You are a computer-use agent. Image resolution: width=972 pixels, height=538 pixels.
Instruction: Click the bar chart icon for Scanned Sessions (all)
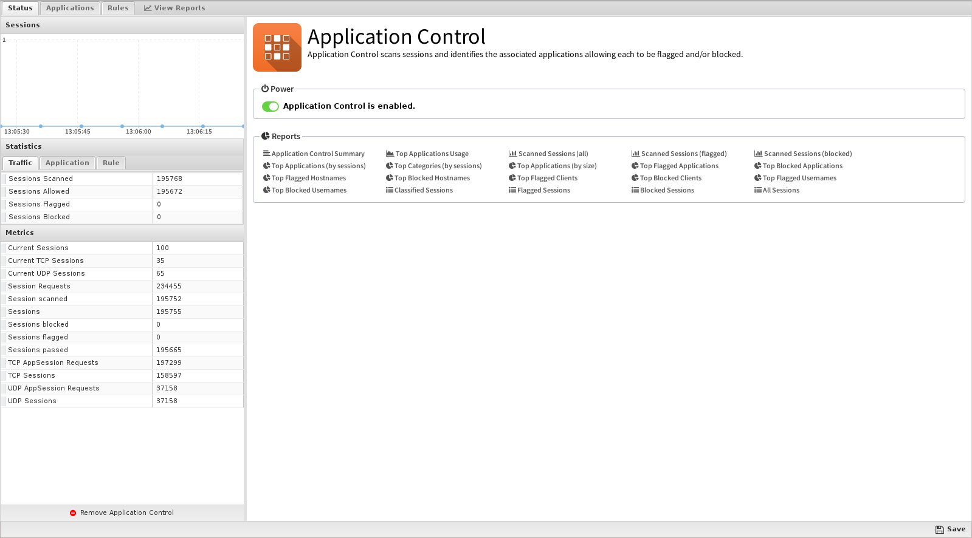[x=512, y=154]
